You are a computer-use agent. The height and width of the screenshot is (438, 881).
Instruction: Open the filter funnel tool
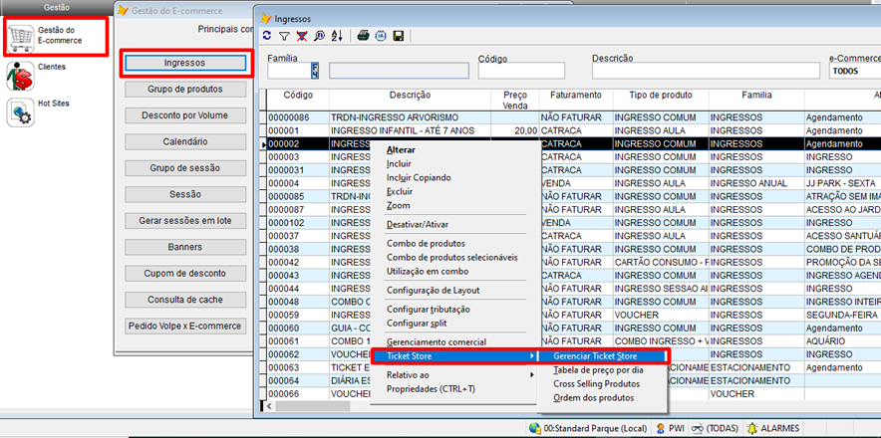pos(284,36)
